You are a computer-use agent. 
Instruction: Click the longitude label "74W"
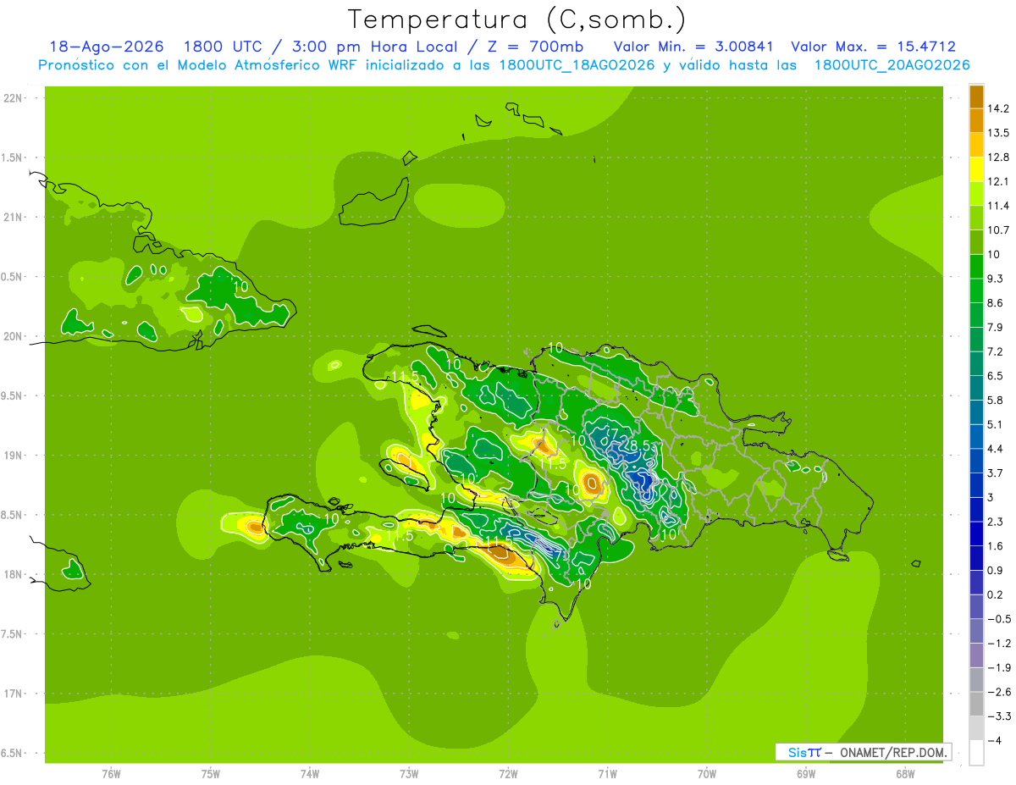[x=310, y=774]
